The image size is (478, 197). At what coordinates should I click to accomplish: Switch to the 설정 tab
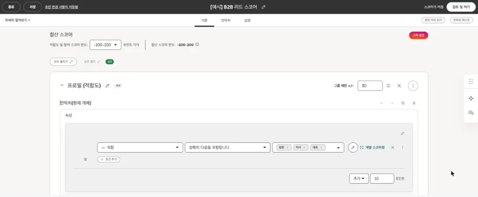pyautogui.click(x=247, y=21)
